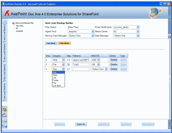Click scroll-down arrow of the builder form scrollbar
This screenshot has height=133, width=172.
point(169,37)
